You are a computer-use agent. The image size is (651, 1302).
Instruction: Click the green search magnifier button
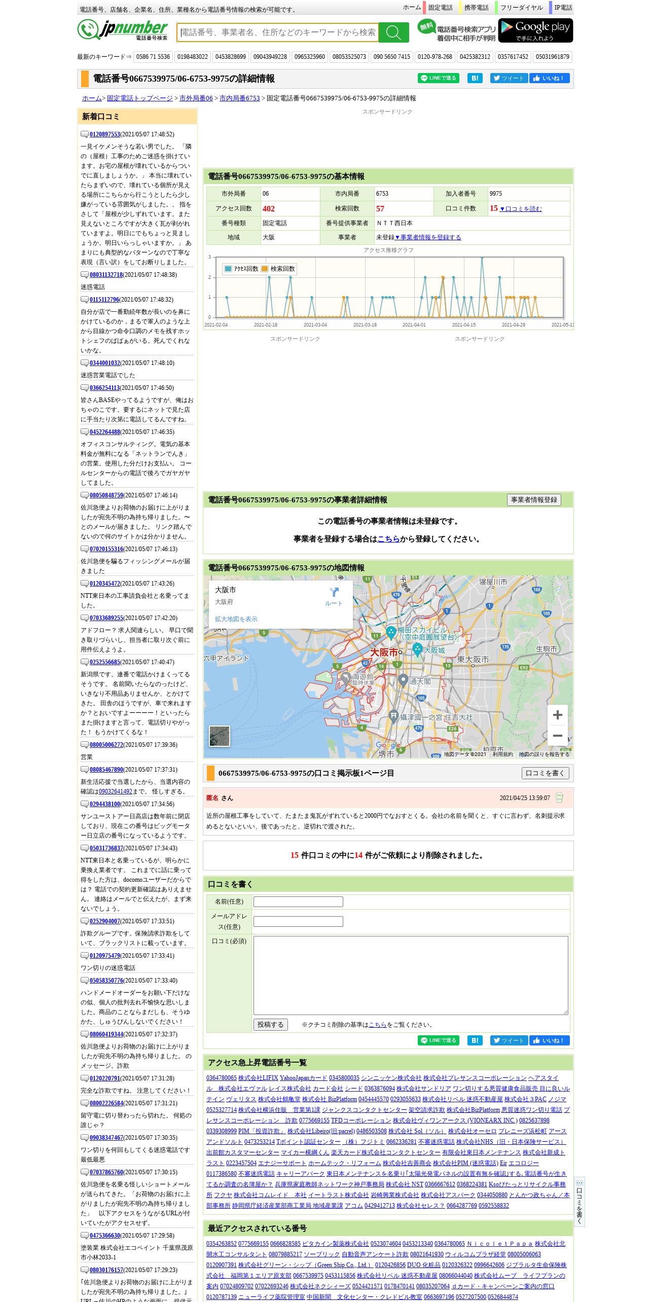pos(393,32)
